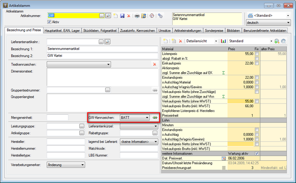Switch to Hauptartikel, EAN, Lager tab
This screenshot has height=183, width=296.
pyautogui.click(x=62, y=30)
